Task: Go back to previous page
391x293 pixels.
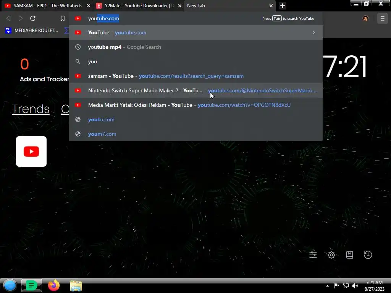Action: pos(8,18)
